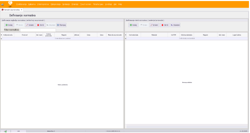Click the Kod materijala column header

134,35
